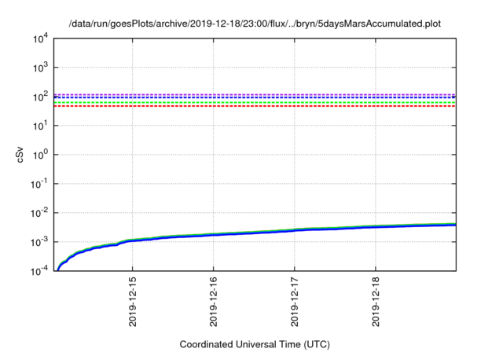Image resolution: width=503 pixels, height=352 pixels.
Task: Click the 2019-12-15 date label
Action: (x=133, y=302)
